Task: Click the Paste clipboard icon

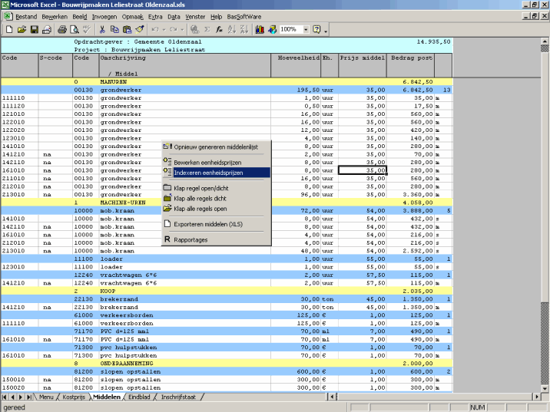Action: (x=127, y=29)
